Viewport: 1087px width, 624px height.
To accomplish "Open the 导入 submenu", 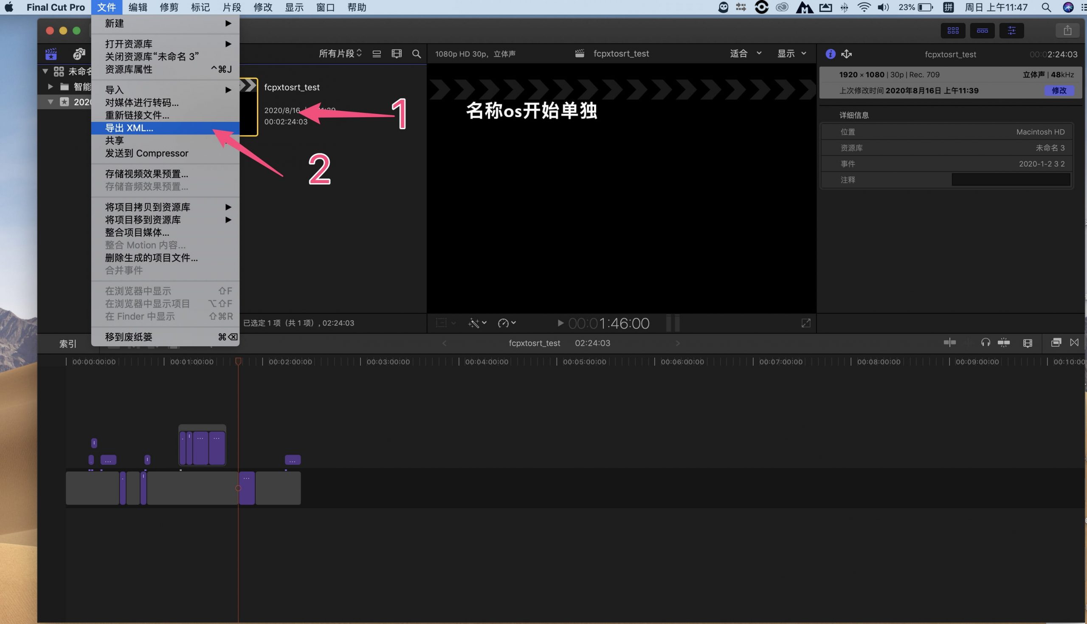I will click(165, 90).
